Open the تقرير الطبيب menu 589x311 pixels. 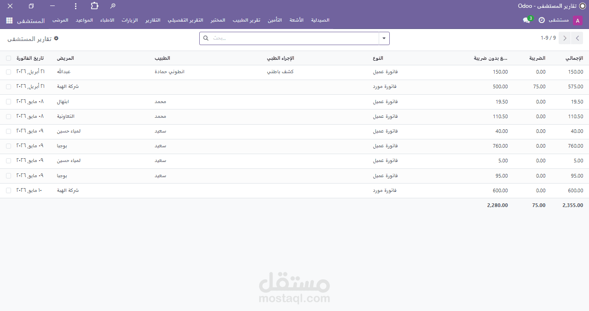point(246,20)
